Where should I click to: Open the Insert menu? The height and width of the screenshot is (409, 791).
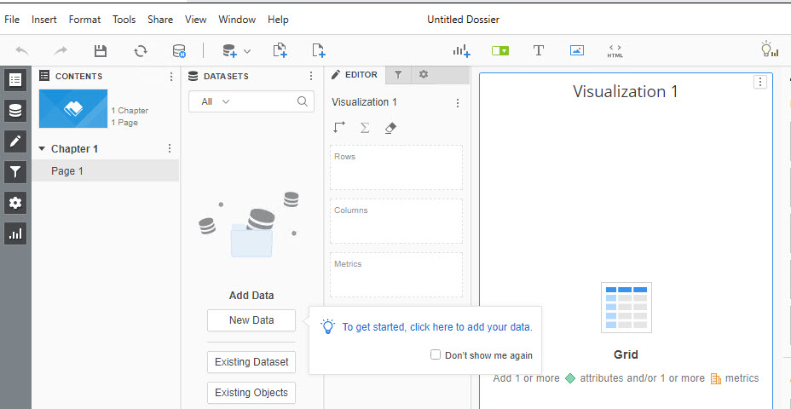(x=44, y=20)
